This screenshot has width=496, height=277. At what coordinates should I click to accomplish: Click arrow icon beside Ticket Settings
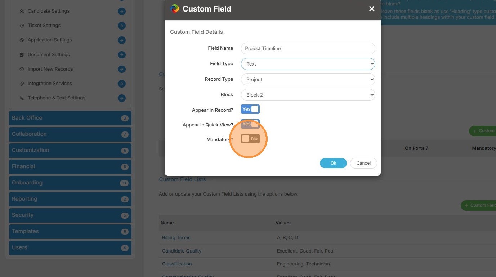tap(122, 26)
